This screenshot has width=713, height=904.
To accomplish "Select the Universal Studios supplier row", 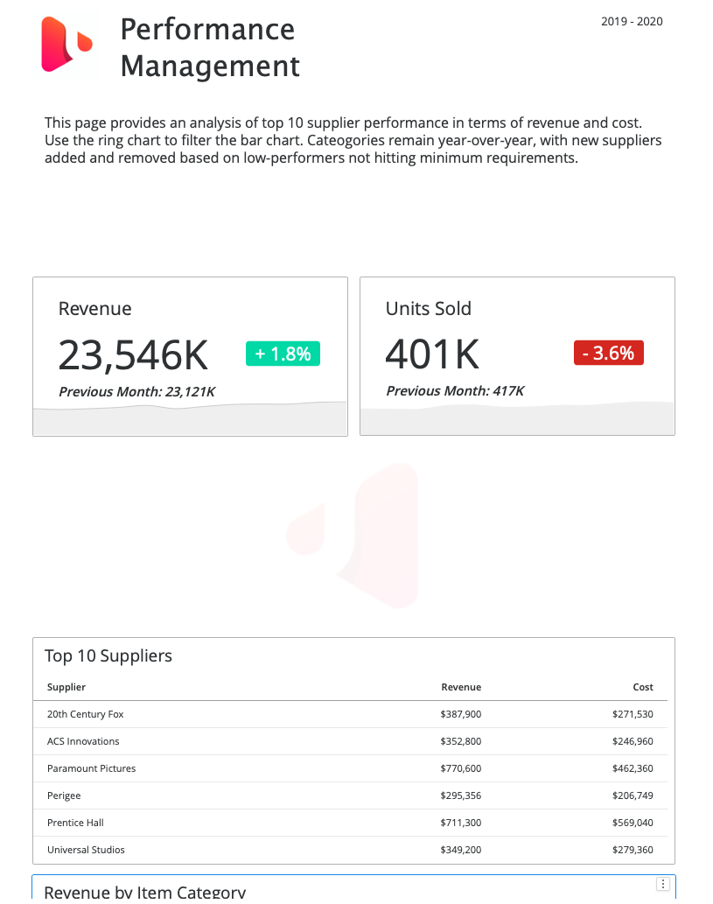I will point(86,850).
